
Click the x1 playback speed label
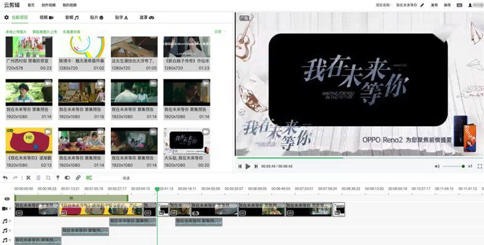470,166
